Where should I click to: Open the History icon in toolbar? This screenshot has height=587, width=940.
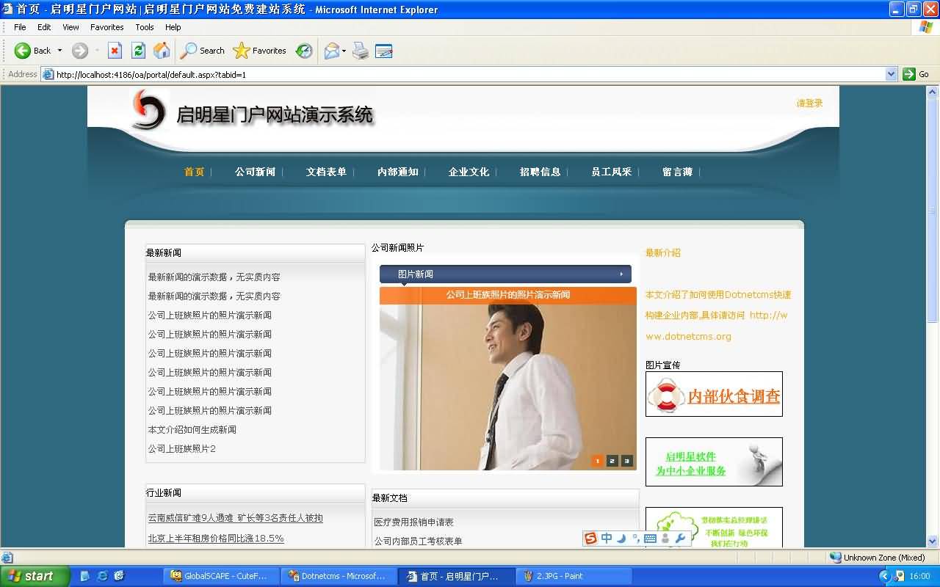tap(304, 51)
